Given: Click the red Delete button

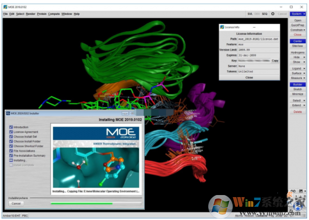Looking at the screenshot, I should (x=298, y=112).
